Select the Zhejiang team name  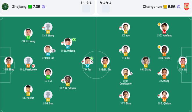[x=19, y=7]
